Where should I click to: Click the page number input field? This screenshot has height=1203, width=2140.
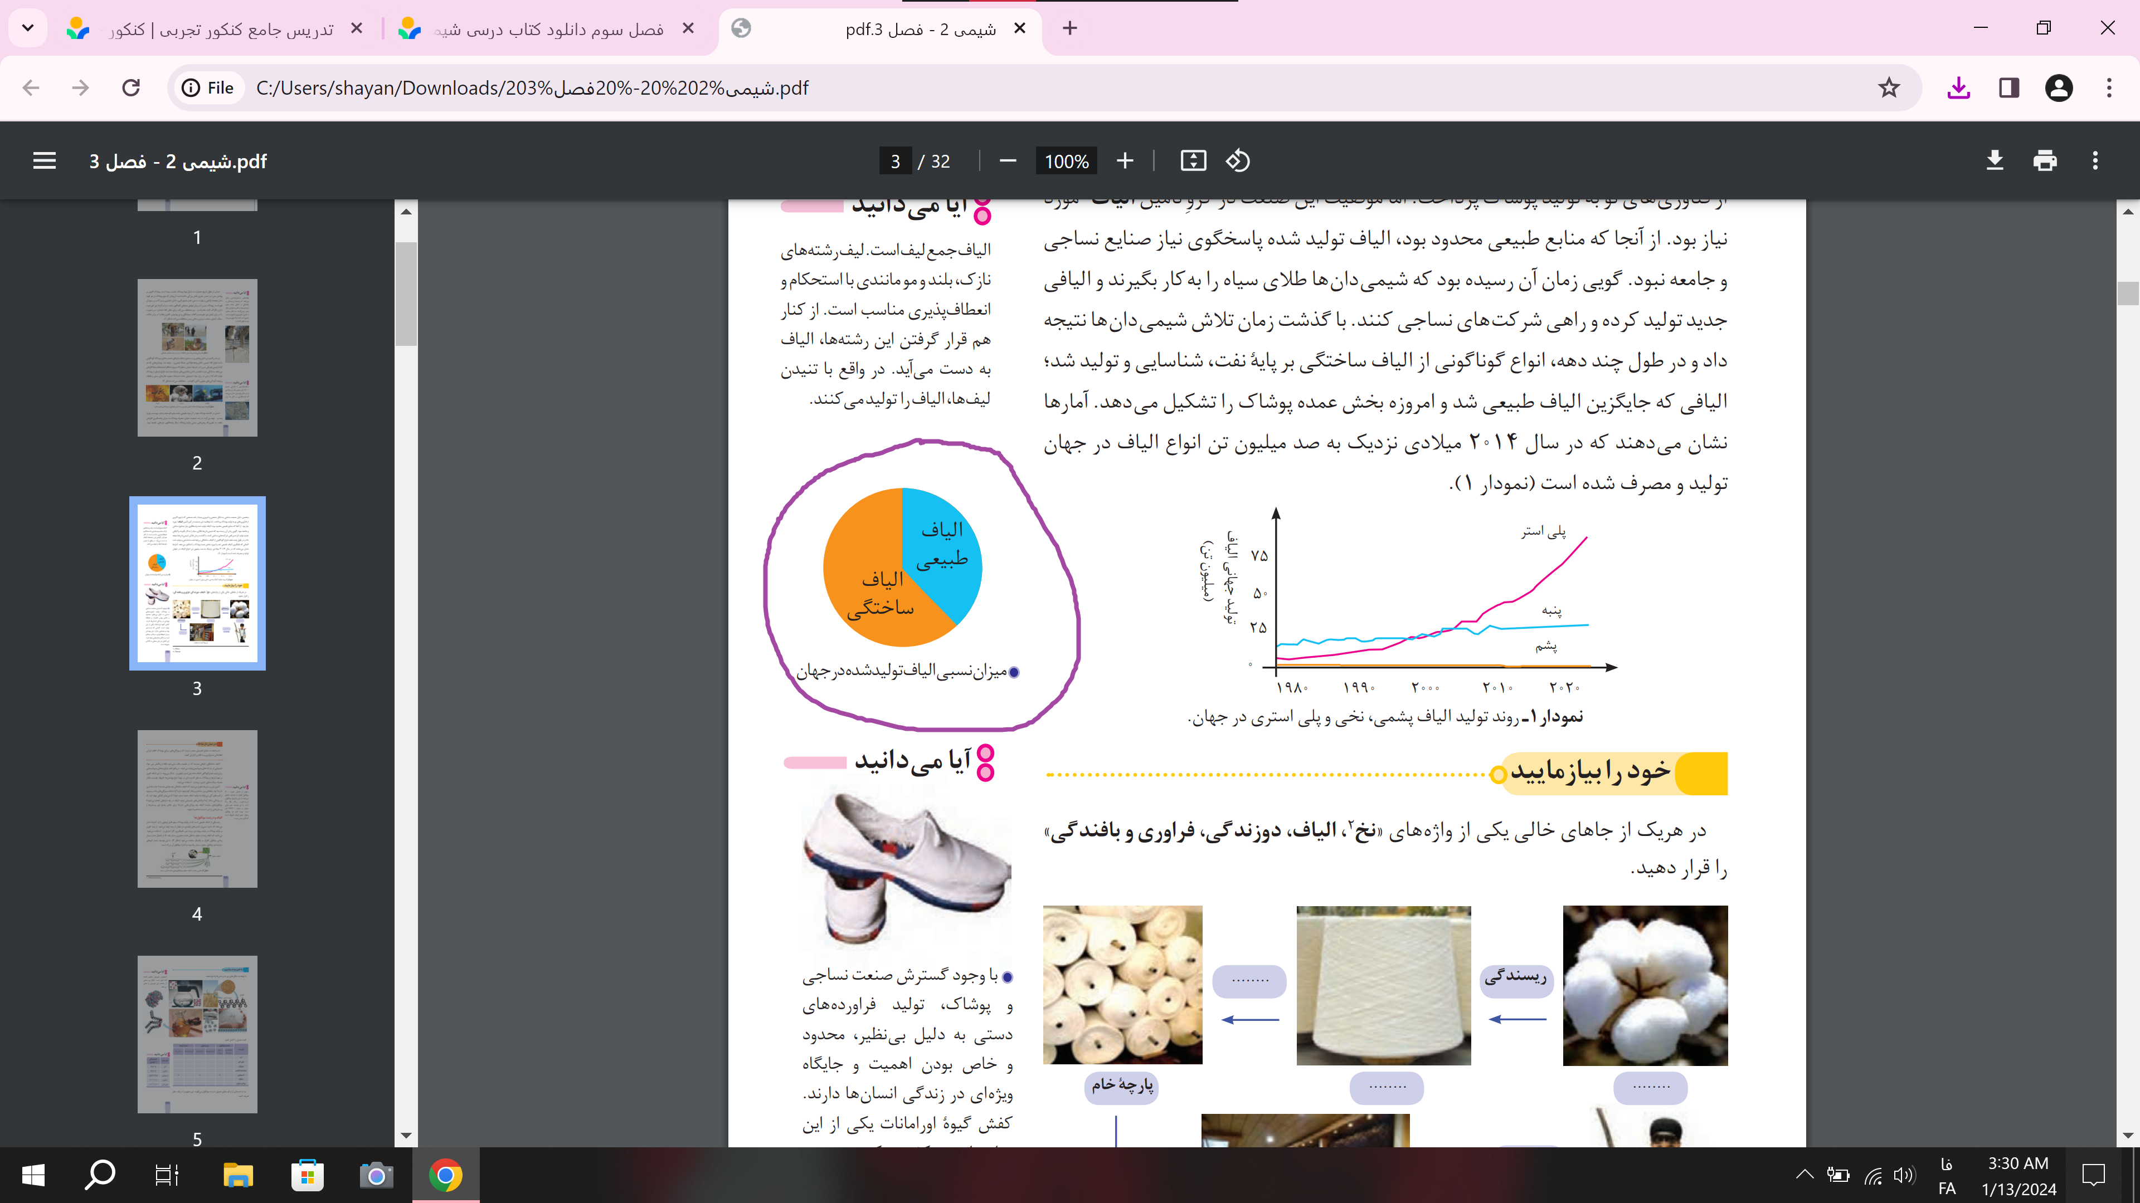pos(894,161)
